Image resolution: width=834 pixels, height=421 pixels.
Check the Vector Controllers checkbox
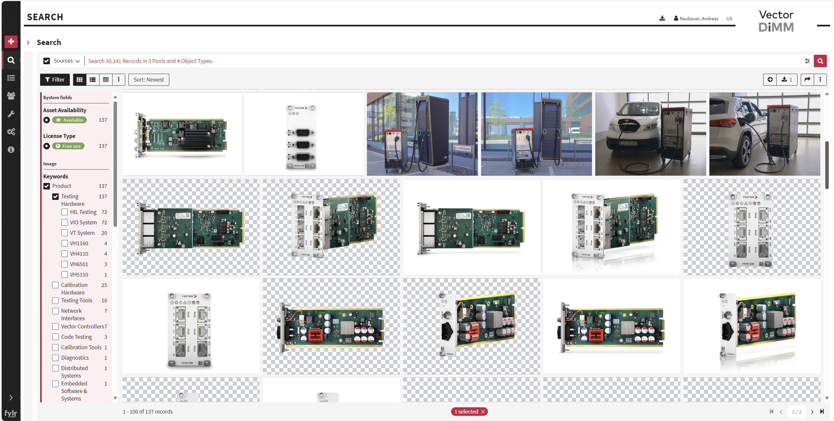55,326
